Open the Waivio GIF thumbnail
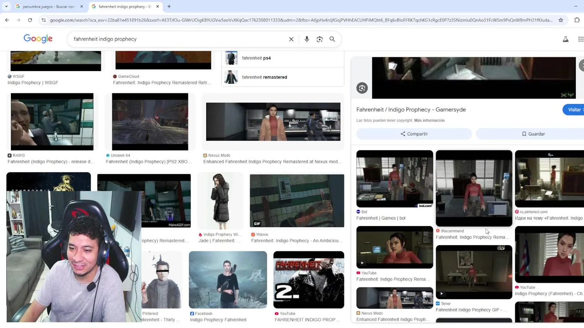This screenshot has width=584, height=328. (297, 201)
